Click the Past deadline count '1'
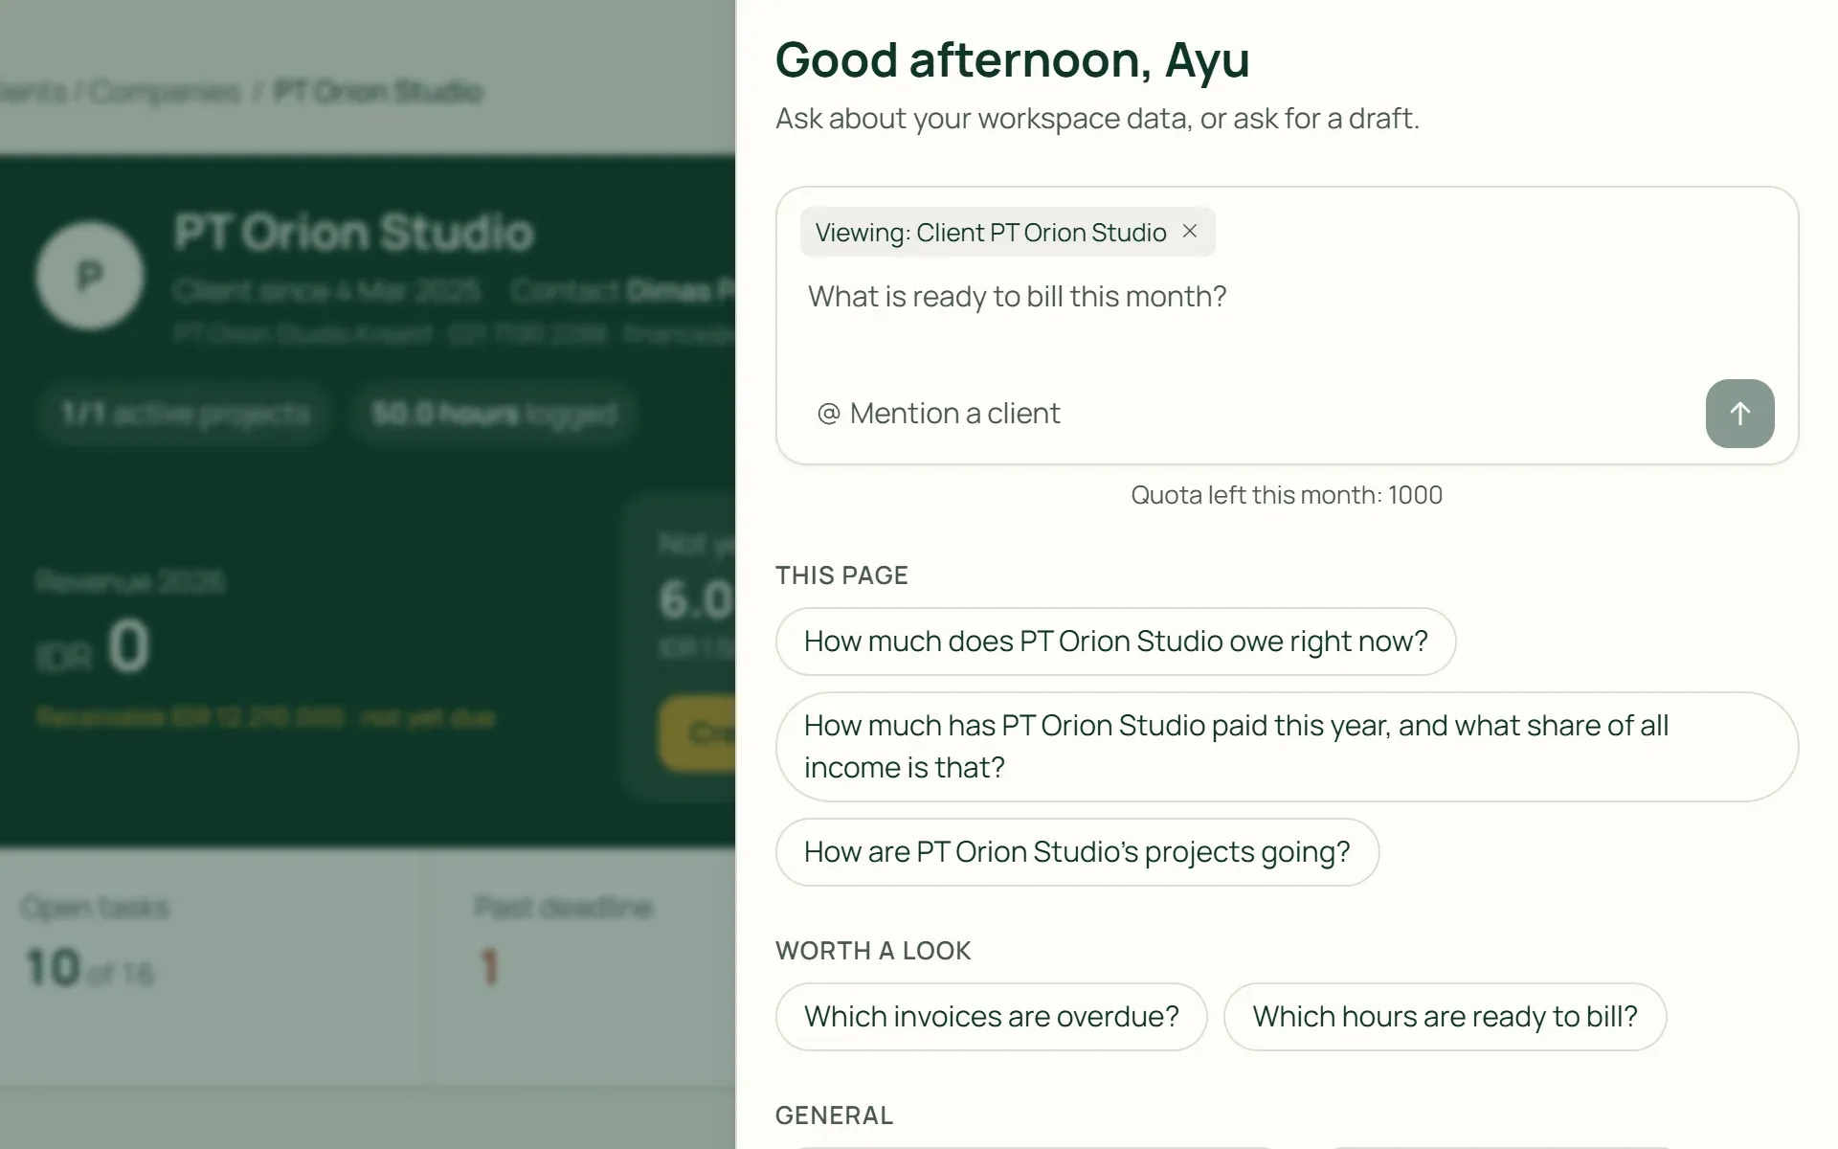The height and width of the screenshot is (1149, 1838). click(x=489, y=968)
